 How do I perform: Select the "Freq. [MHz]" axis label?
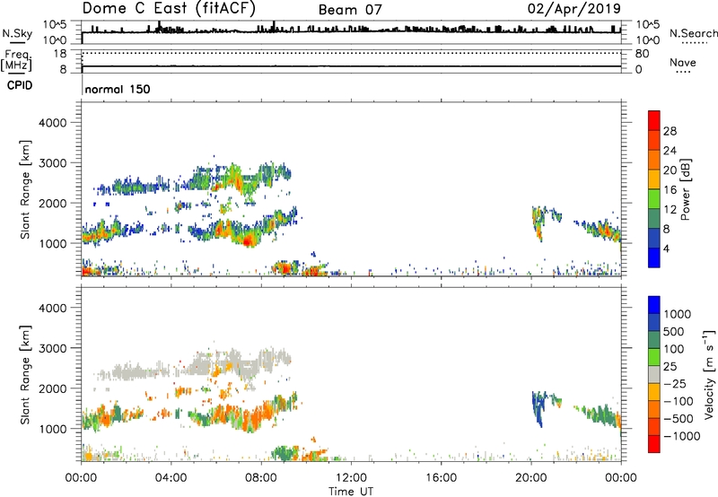point(16,60)
